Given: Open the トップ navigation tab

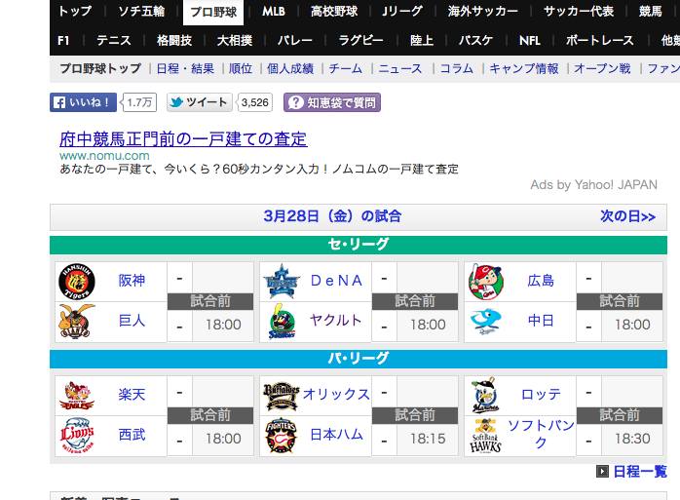Looking at the screenshot, I should click(75, 12).
